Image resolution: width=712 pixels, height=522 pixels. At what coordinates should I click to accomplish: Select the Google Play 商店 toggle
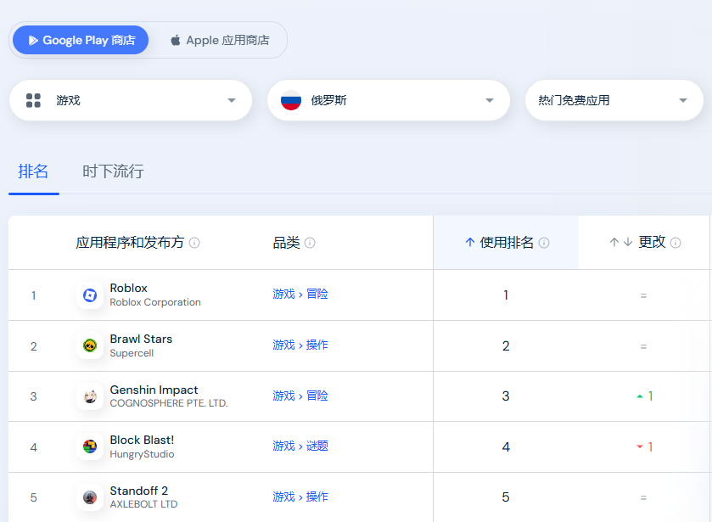pos(81,40)
